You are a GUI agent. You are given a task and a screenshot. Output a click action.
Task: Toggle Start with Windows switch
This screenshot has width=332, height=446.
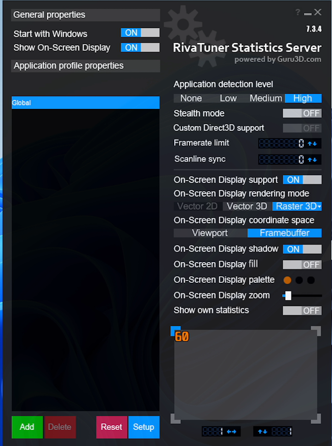click(140, 33)
